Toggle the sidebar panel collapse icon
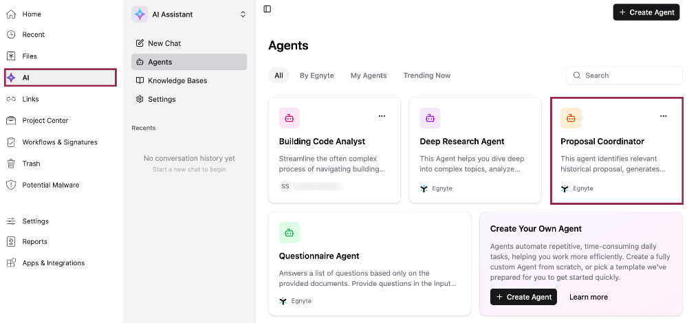Screen dimensions: 687x323 click(x=268, y=9)
